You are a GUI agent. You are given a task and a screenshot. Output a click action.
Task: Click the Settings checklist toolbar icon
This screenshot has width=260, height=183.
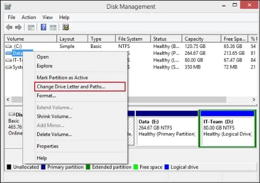(x=65, y=27)
